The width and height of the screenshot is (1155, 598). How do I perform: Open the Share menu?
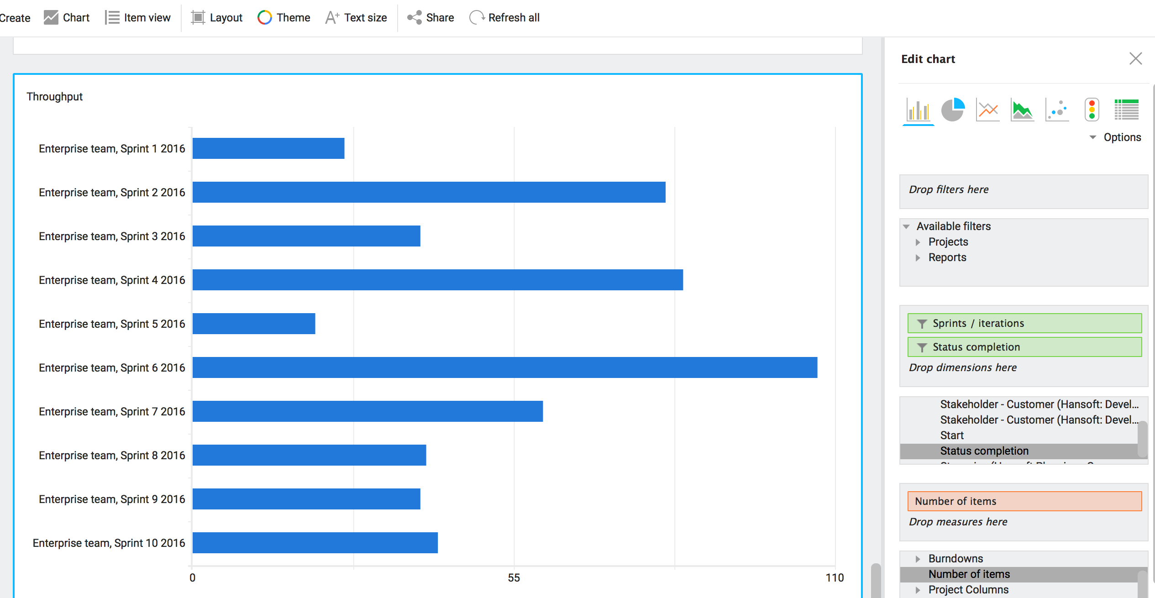pyautogui.click(x=430, y=18)
